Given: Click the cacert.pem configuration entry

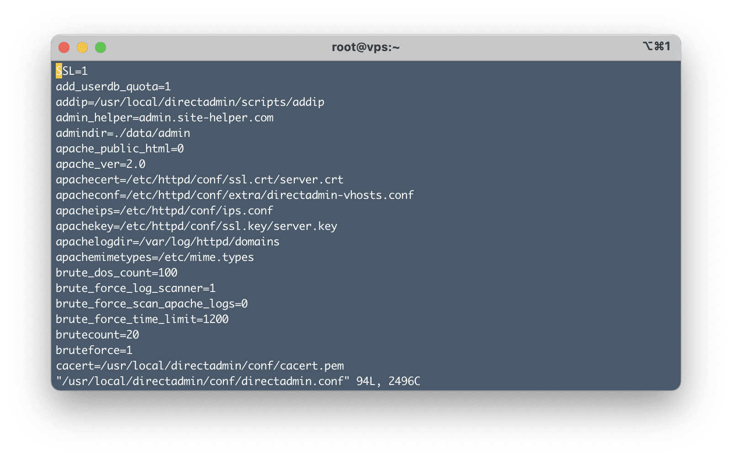Looking at the screenshot, I should click(x=200, y=366).
